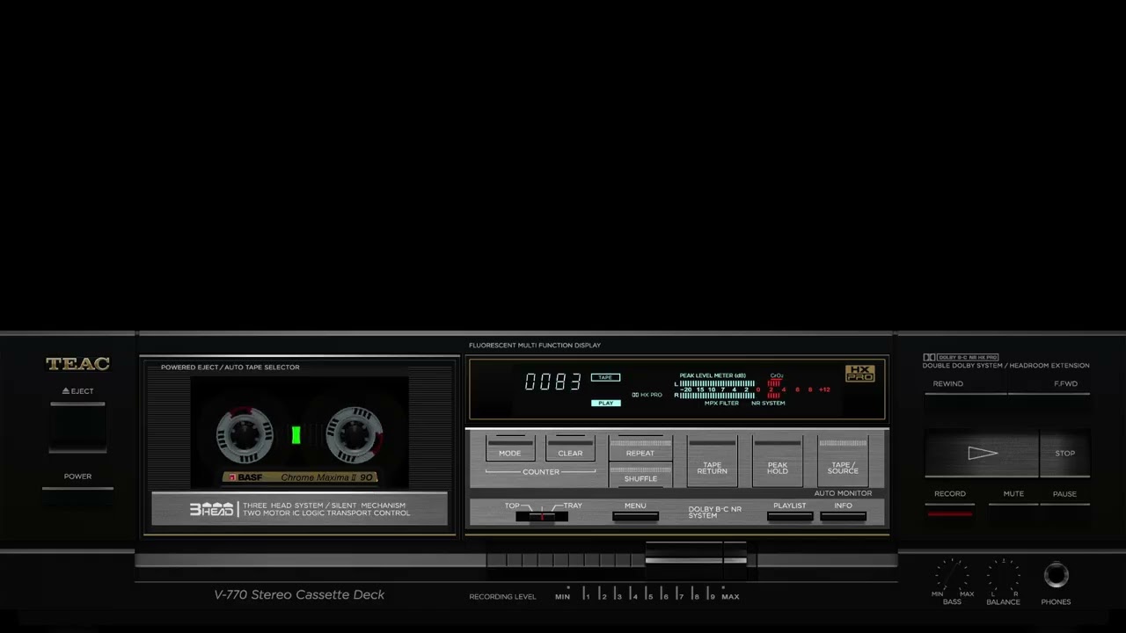Click the green tape window indicator on the cassette
The width and height of the screenshot is (1126, 633).
[296, 434]
